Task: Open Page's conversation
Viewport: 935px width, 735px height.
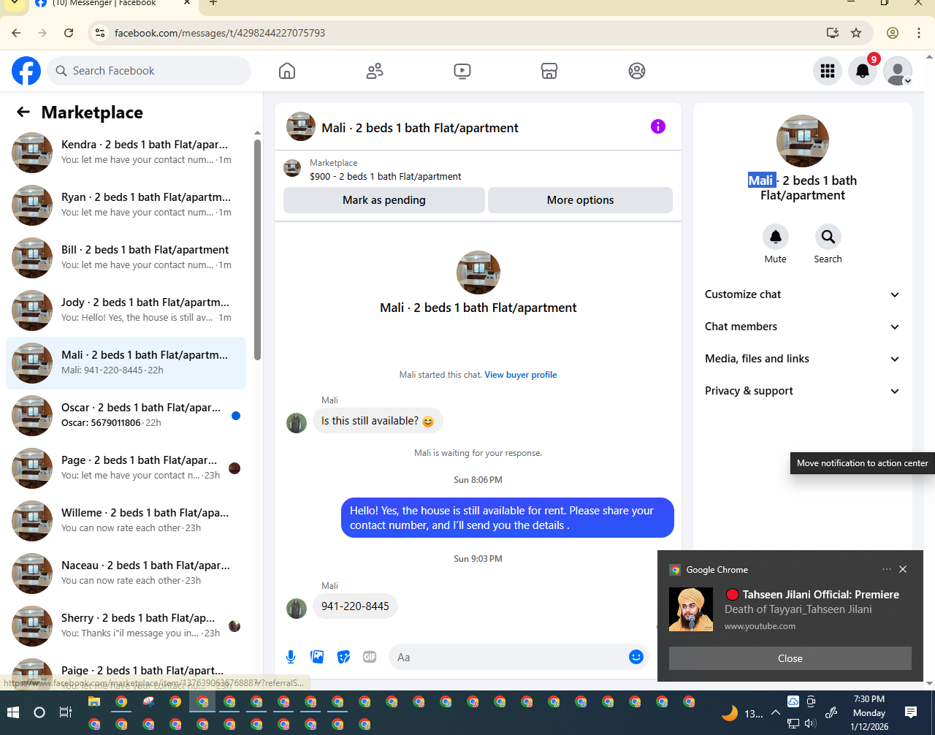Action: click(126, 468)
